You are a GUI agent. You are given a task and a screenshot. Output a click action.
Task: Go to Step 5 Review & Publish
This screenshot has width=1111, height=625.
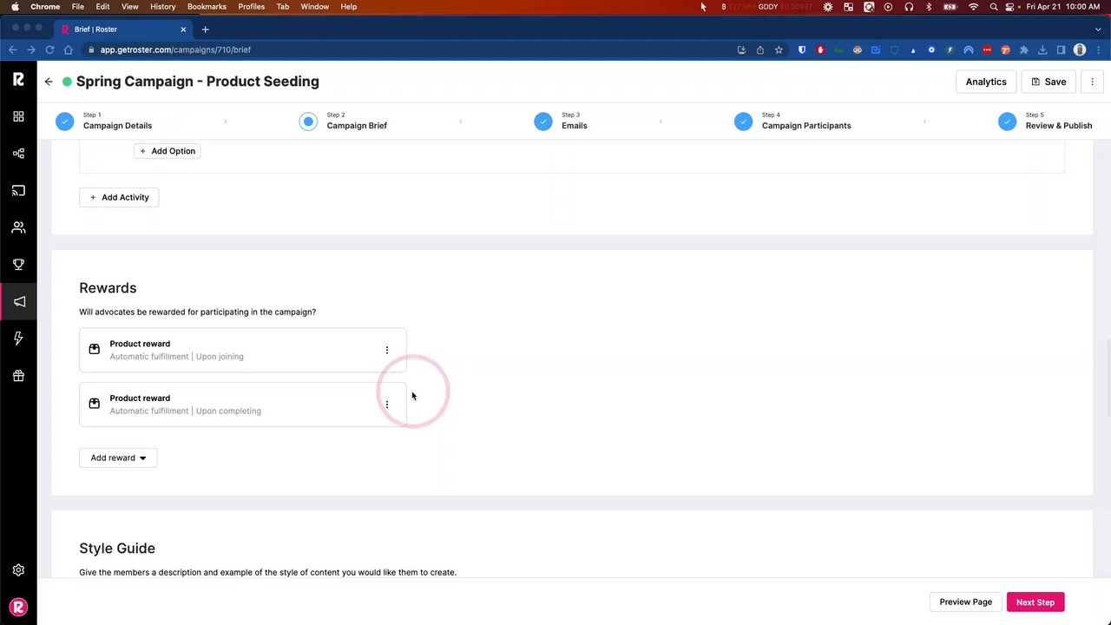(x=1045, y=121)
